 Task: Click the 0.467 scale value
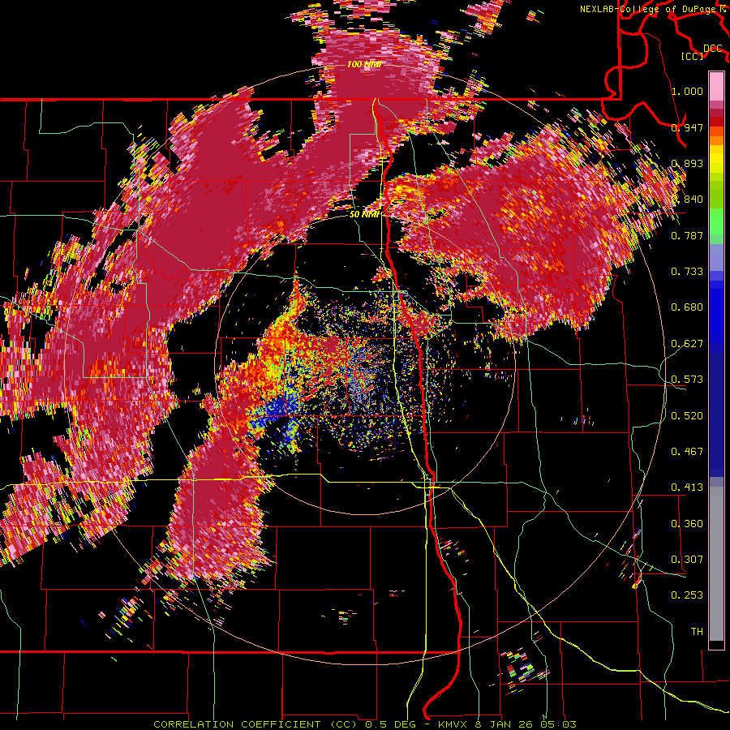(x=687, y=452)
